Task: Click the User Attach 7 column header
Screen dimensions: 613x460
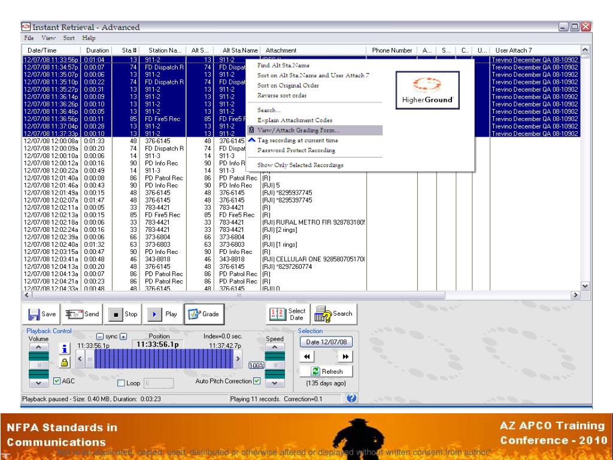Action: [x=535, y=50]
